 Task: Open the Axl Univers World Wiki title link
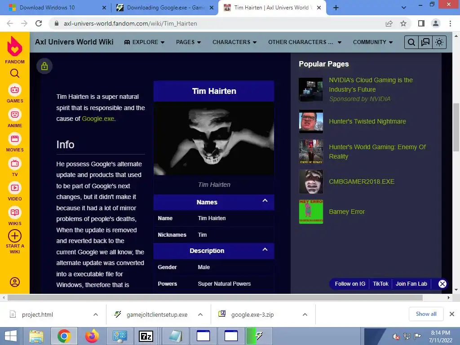click(x=74, y=42)
